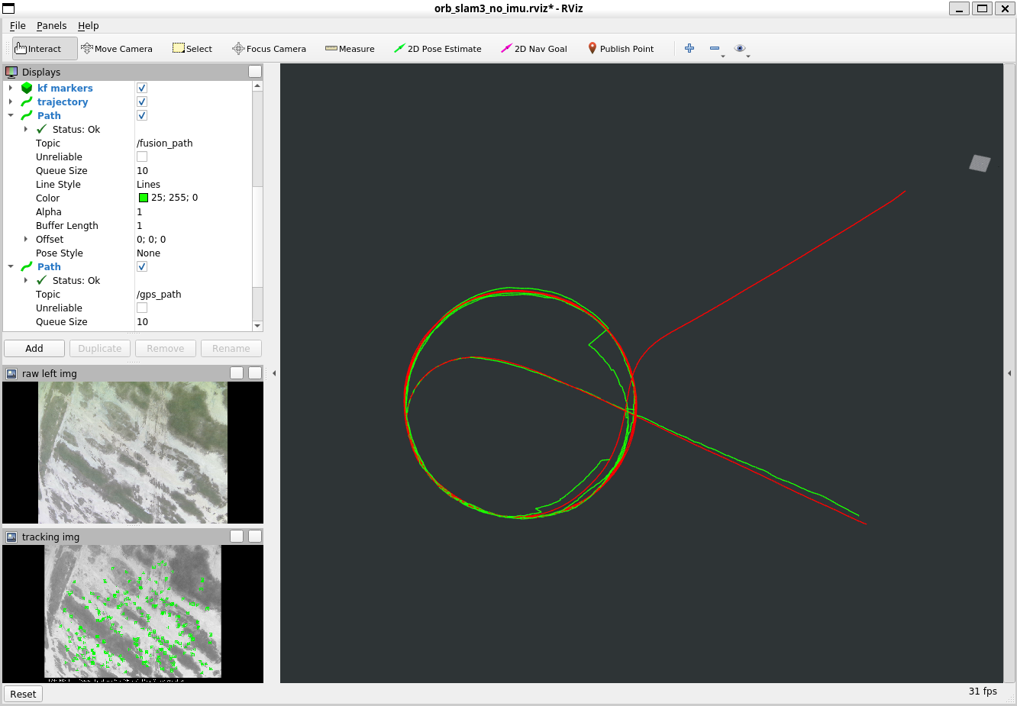This screenshot has height=706, width=1017.
Task: Activate the Focus Camera tool
Action: coord(269,48)
